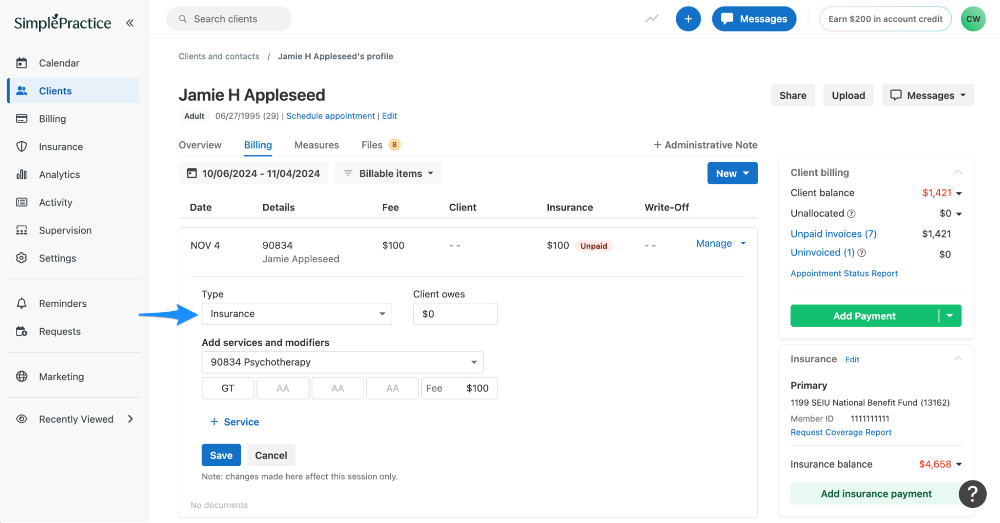This screenshot has height=523, width=1000.
Task: Click the Client owes $0 field
Action: pyautogui.click(x=455, y=314)
